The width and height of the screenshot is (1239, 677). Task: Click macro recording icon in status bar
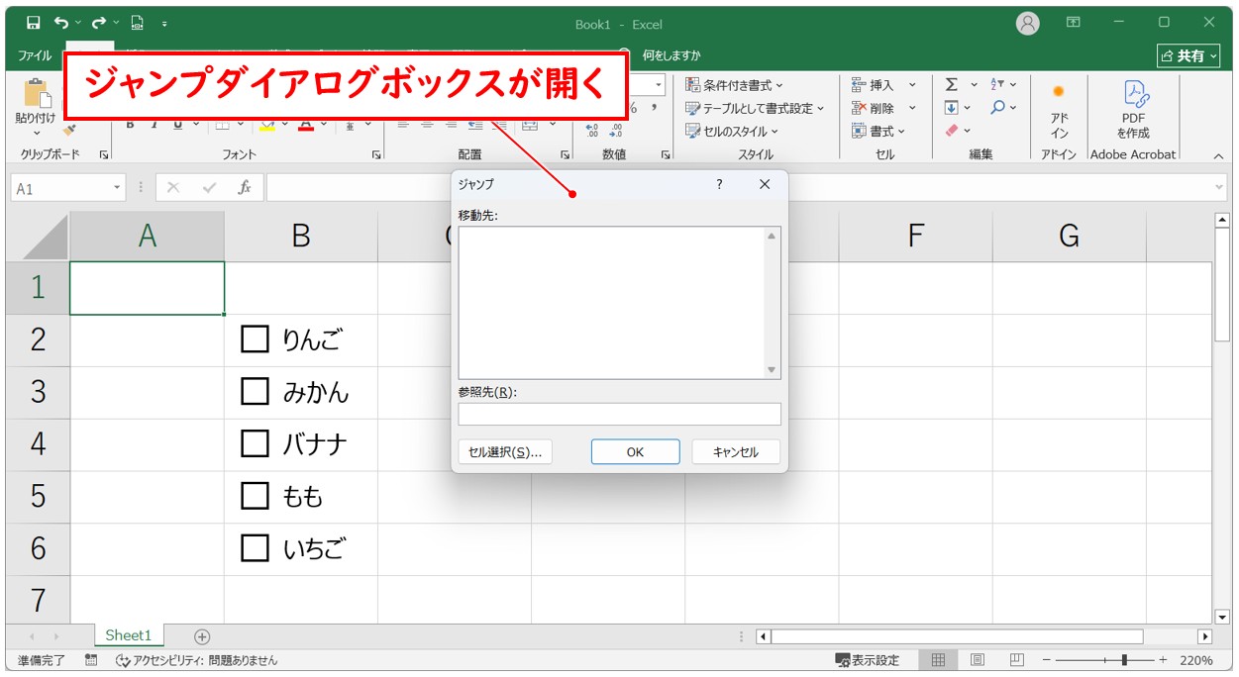[x=91, y=660]
